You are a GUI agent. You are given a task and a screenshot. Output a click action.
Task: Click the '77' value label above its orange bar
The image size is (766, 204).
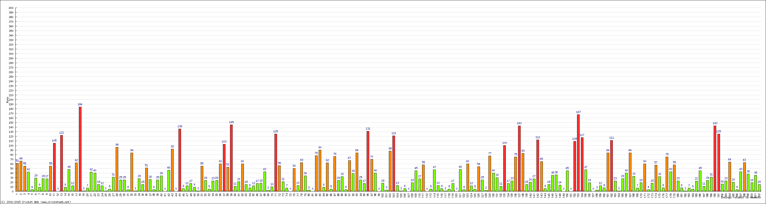(x=490, y=154)
